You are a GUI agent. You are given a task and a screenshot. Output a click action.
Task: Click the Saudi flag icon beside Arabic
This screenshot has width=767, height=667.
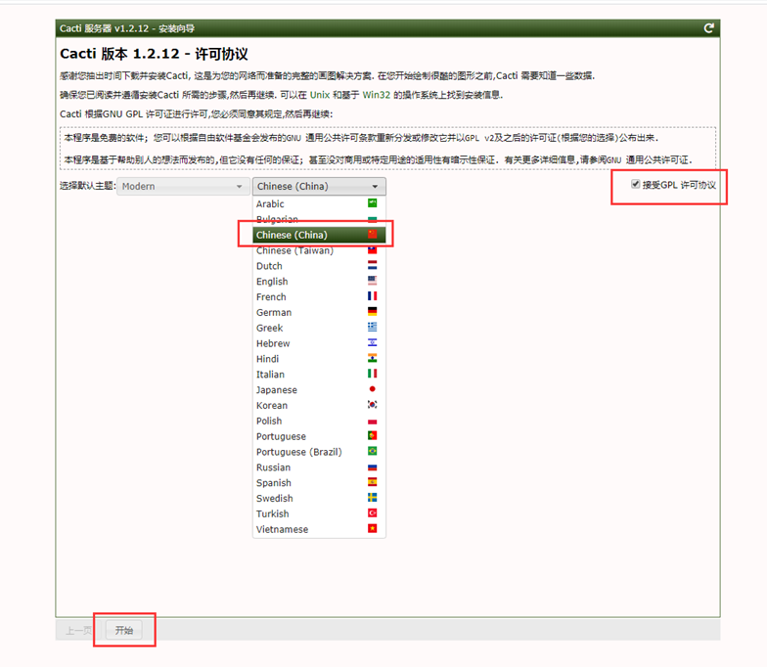coord(372,203)
